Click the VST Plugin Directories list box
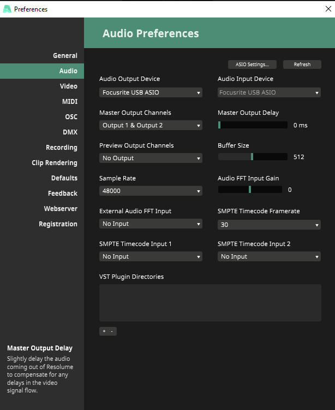Screen dimensions: 335x410 210,302
